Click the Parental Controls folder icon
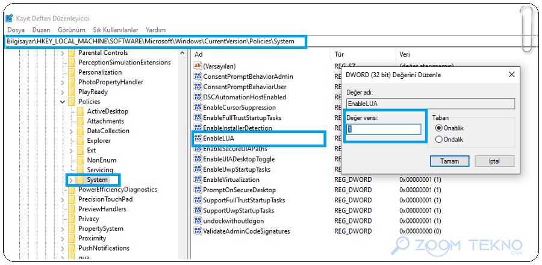This screenshot has height=265, width=542. [x=72, y=53]
